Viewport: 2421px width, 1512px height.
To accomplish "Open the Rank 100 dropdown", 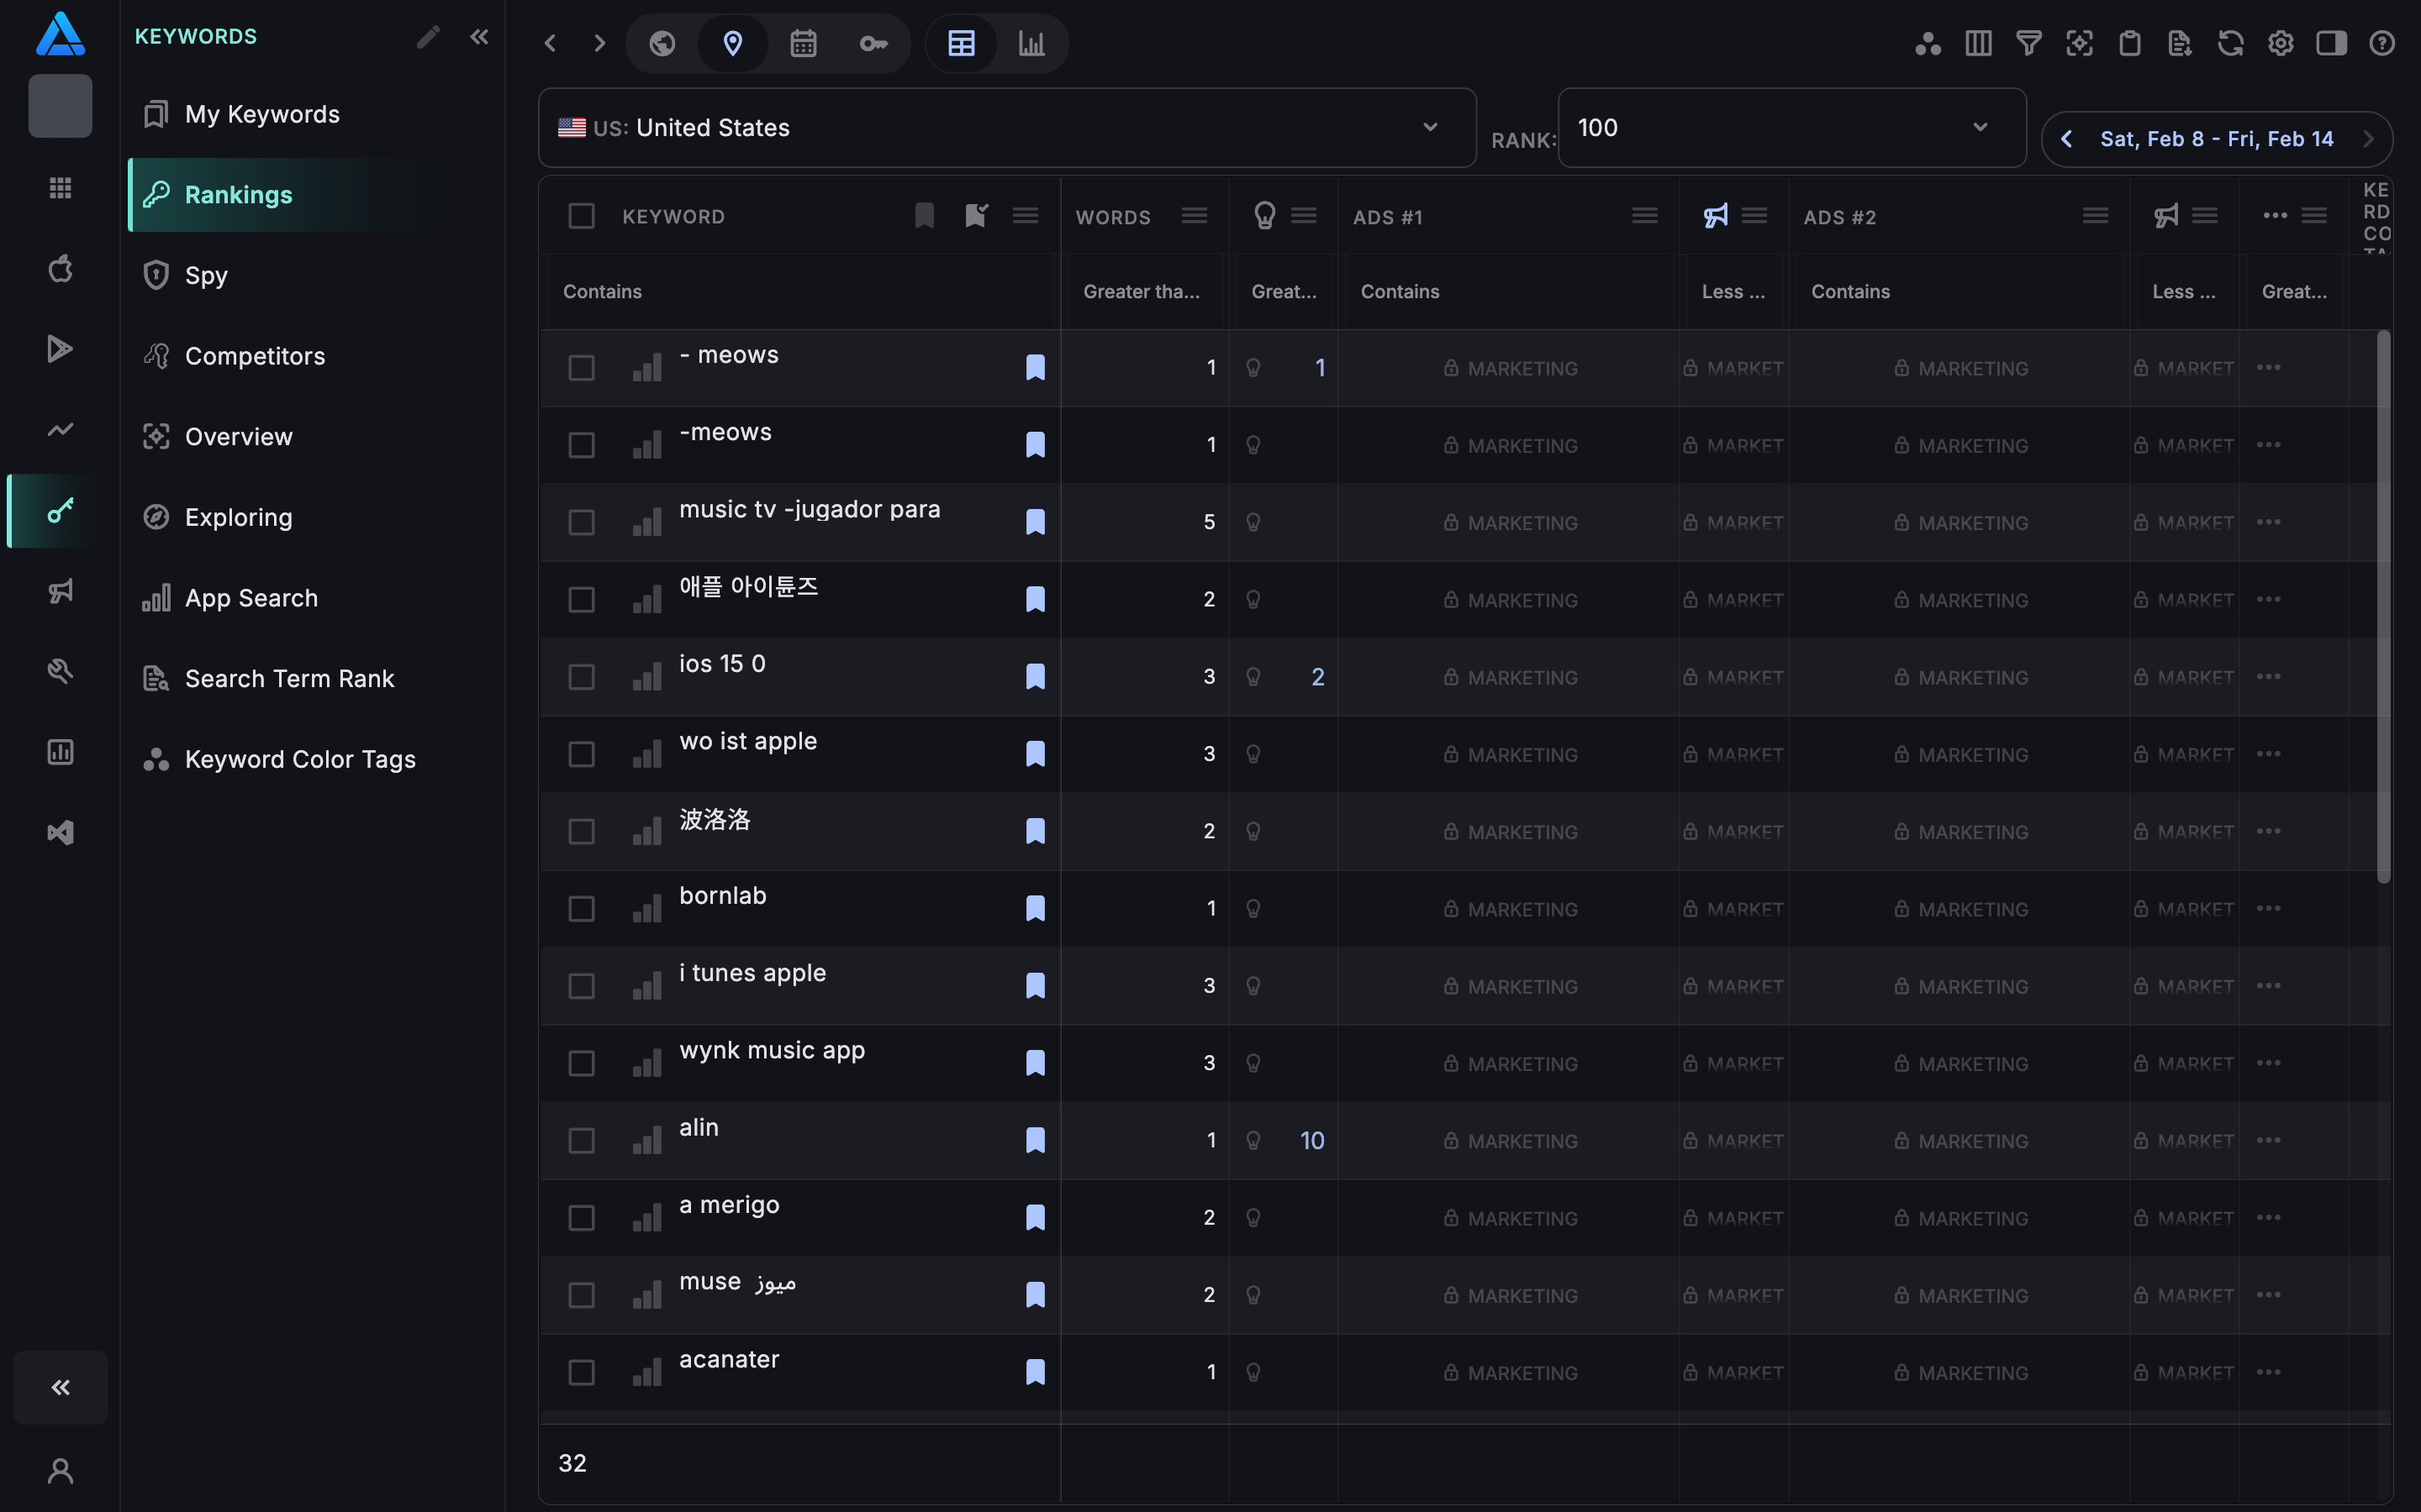I will point(1791,128).
